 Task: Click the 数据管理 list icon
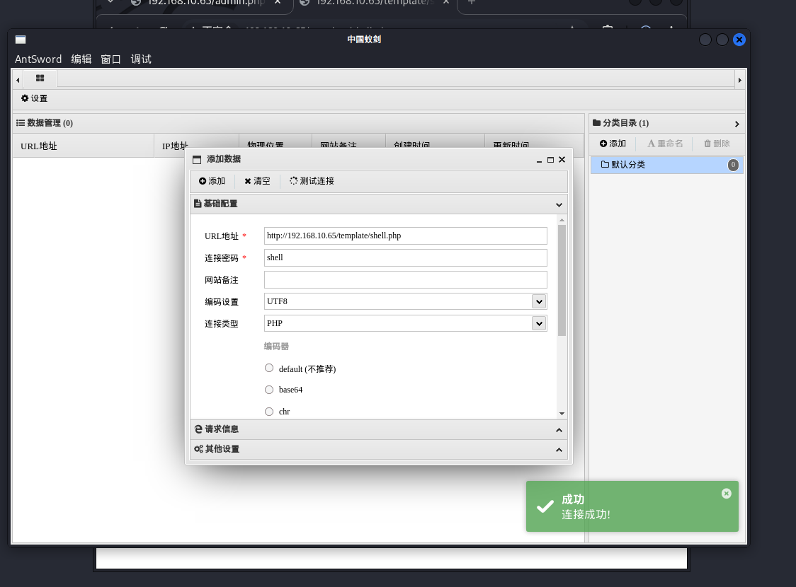tap(21, 123)
